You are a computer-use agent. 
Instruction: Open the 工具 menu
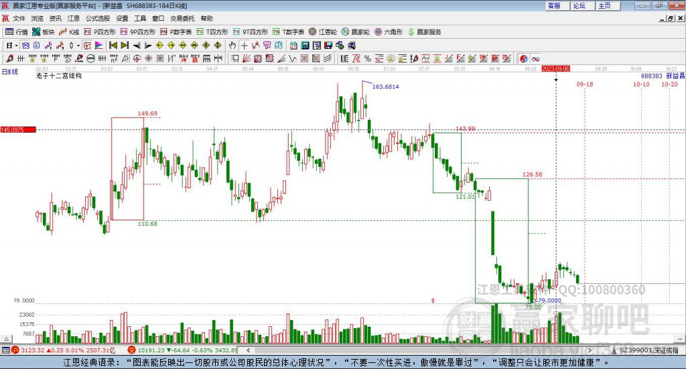click(x=140, y=18)
